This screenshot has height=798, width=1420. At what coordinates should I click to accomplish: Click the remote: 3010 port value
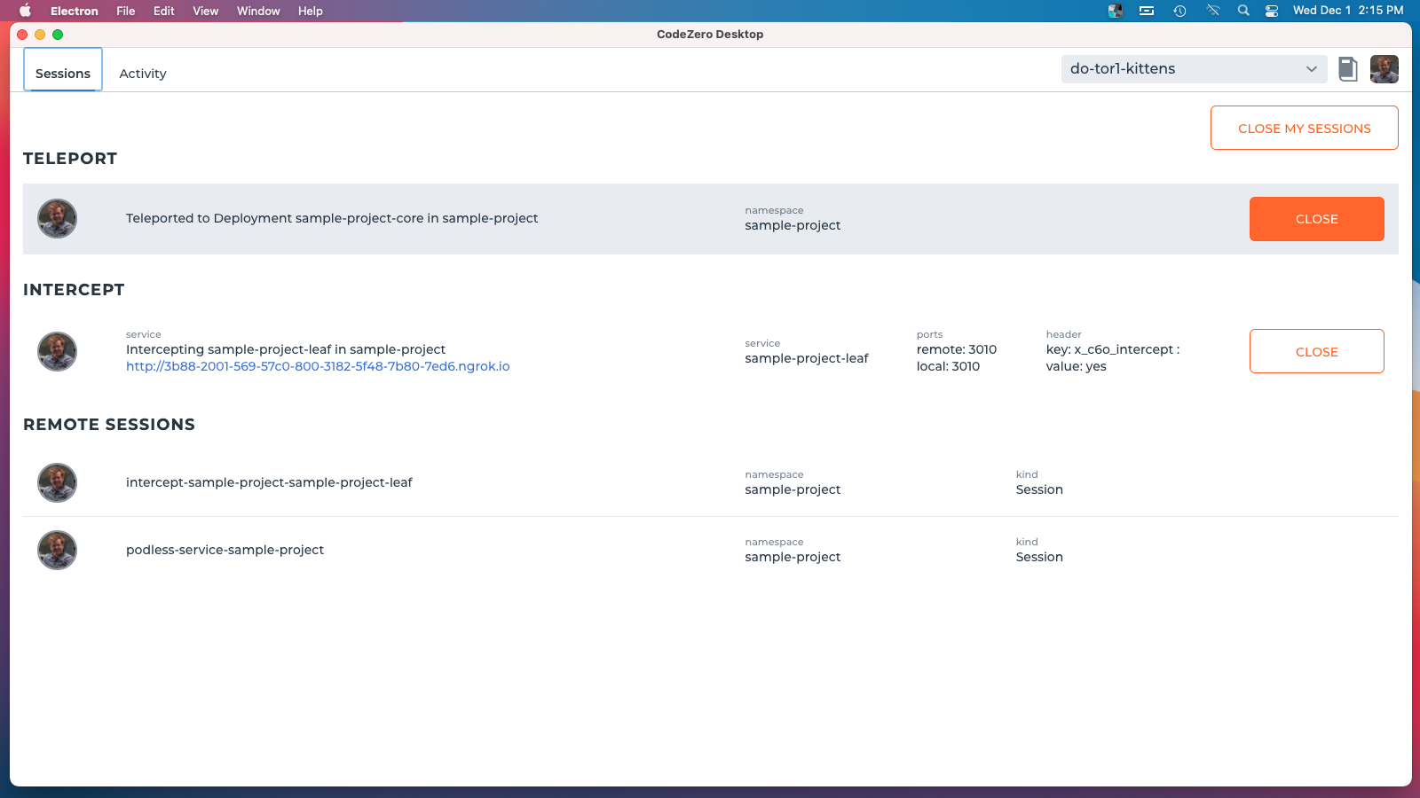click(x=957, y=349)
